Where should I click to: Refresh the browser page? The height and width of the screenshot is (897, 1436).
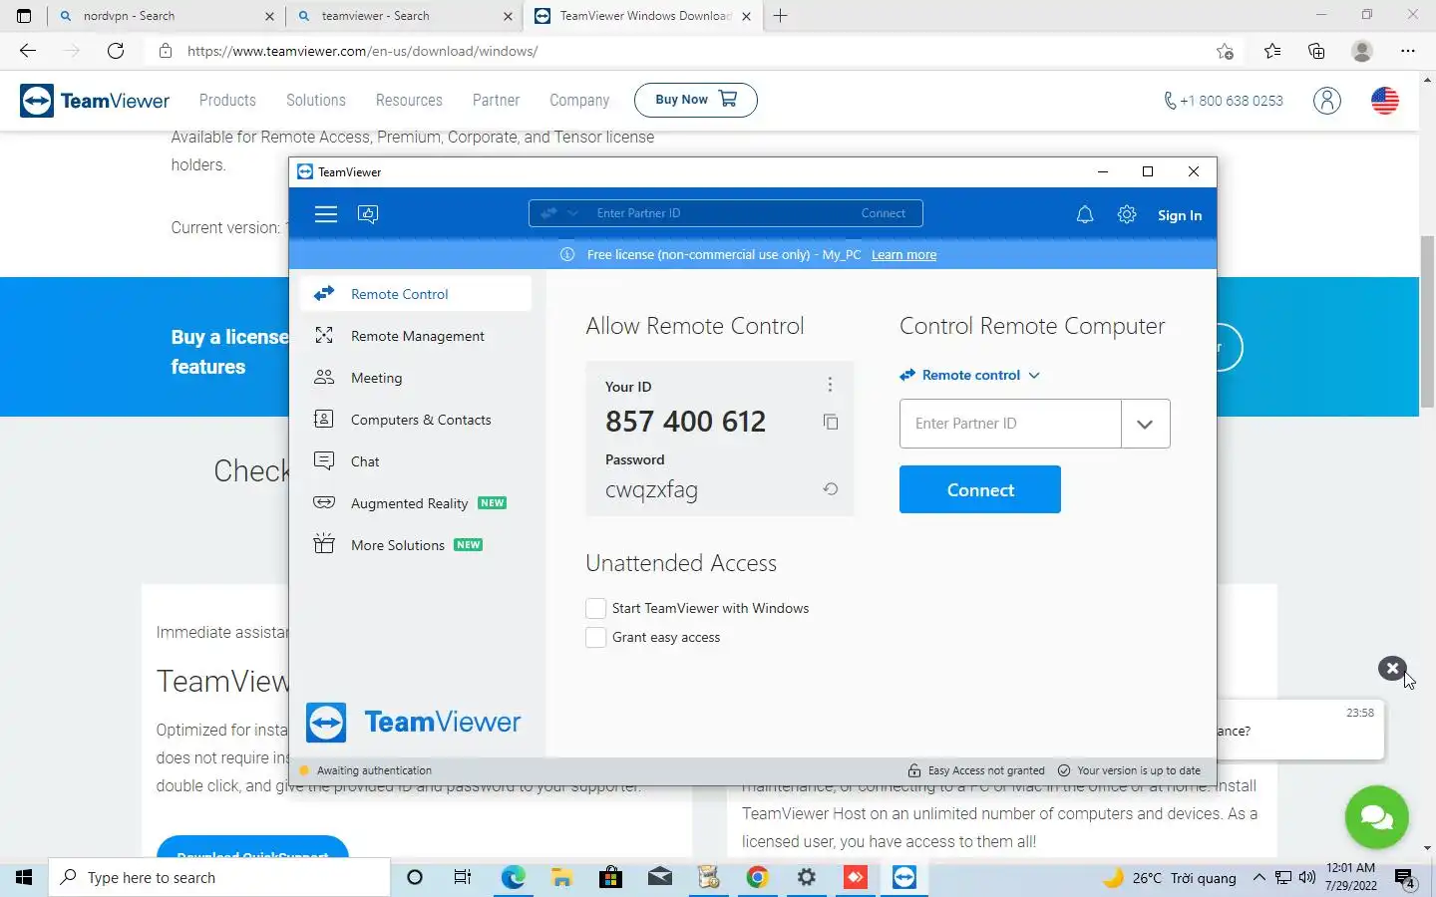pos(116,51)
